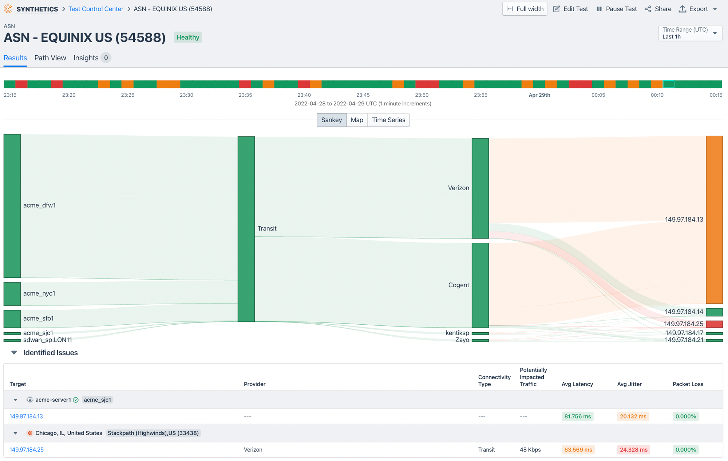The height and width of the screenshot is (461, 728).
Task: Select the Sankey view option
Action: 331,120
